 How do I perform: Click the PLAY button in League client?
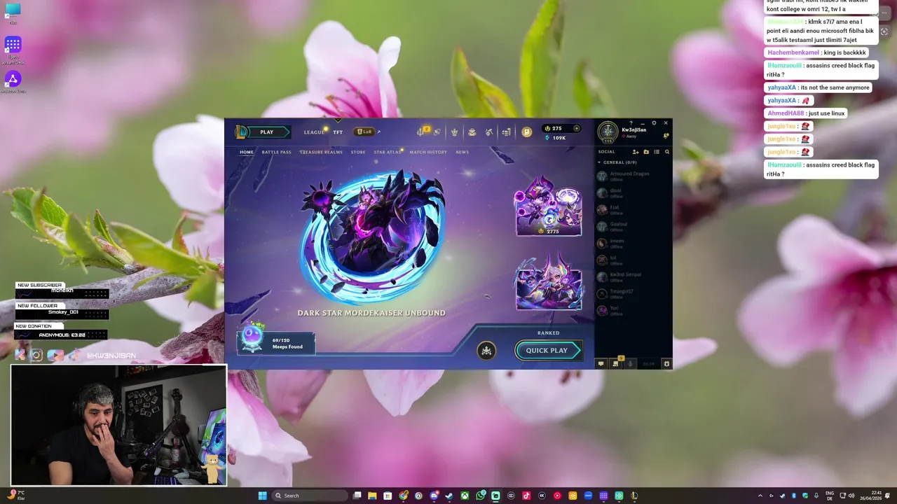(266, 132)
